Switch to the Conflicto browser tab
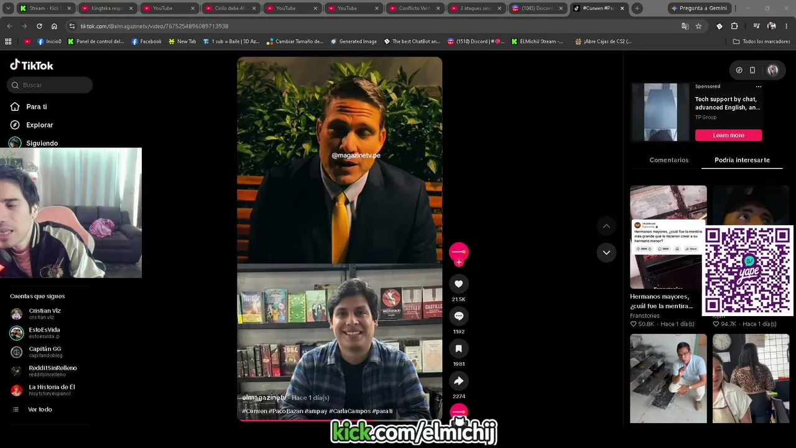 [x=415, y=8]
